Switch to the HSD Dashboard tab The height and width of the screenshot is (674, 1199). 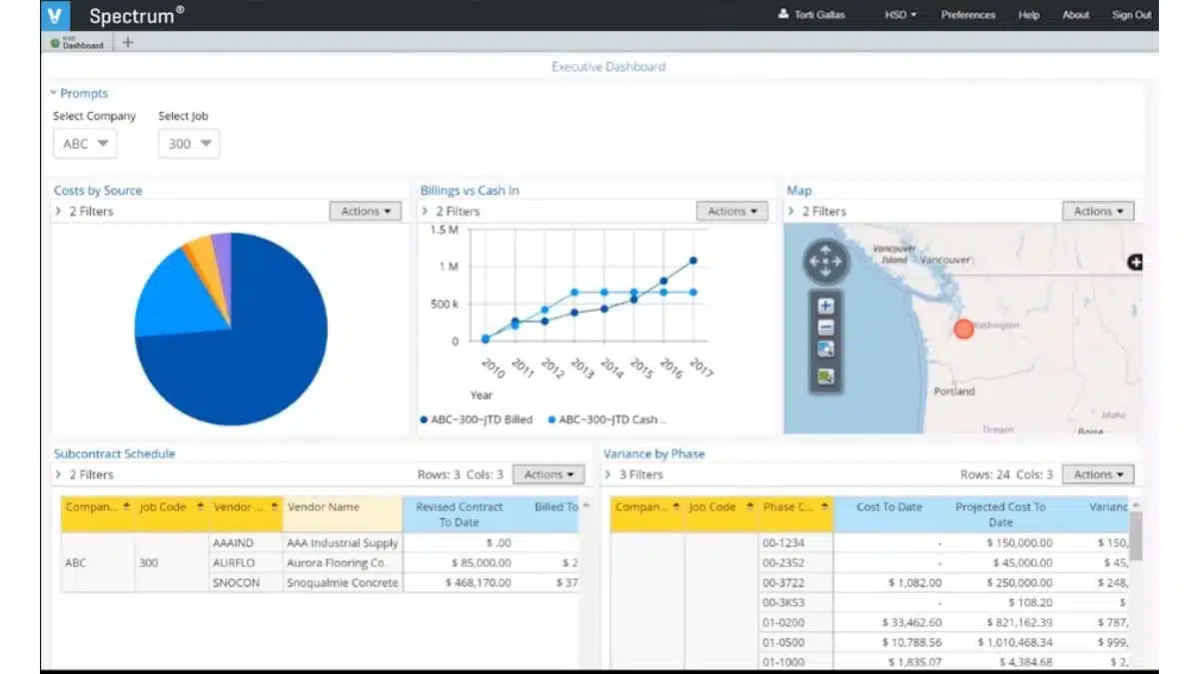(x=78, y=43)
